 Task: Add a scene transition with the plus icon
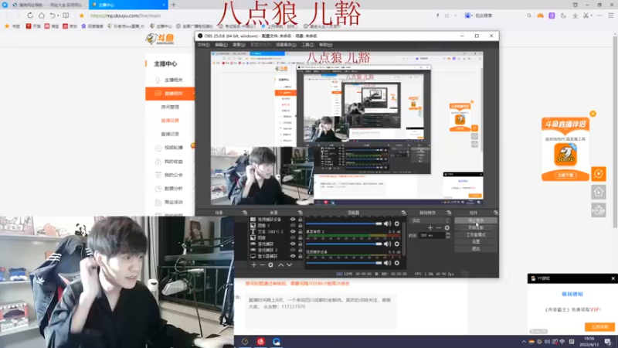point(430,227)
